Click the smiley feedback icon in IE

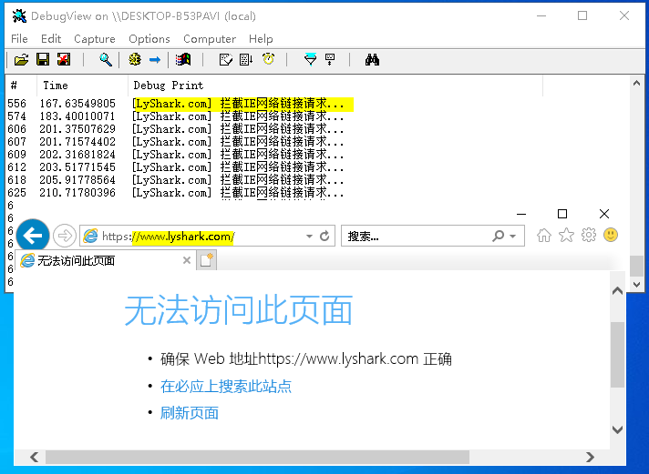click(x=611, y=235)
